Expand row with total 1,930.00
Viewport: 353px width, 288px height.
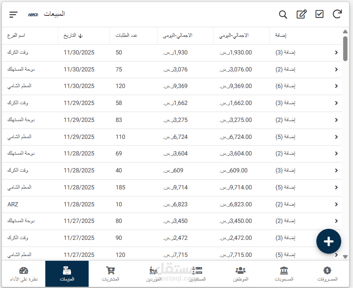pos(336,52)
